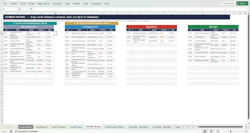250x133 pixels.
Task: Click the horizontal scrollbar thumb
Action: coord(221,127)
